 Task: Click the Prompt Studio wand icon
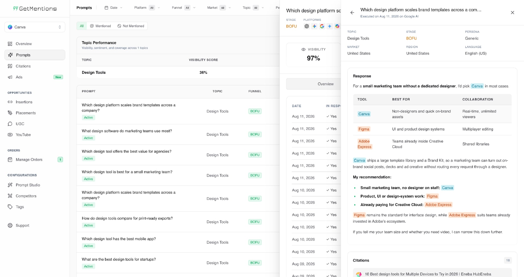tap(10, 185)
